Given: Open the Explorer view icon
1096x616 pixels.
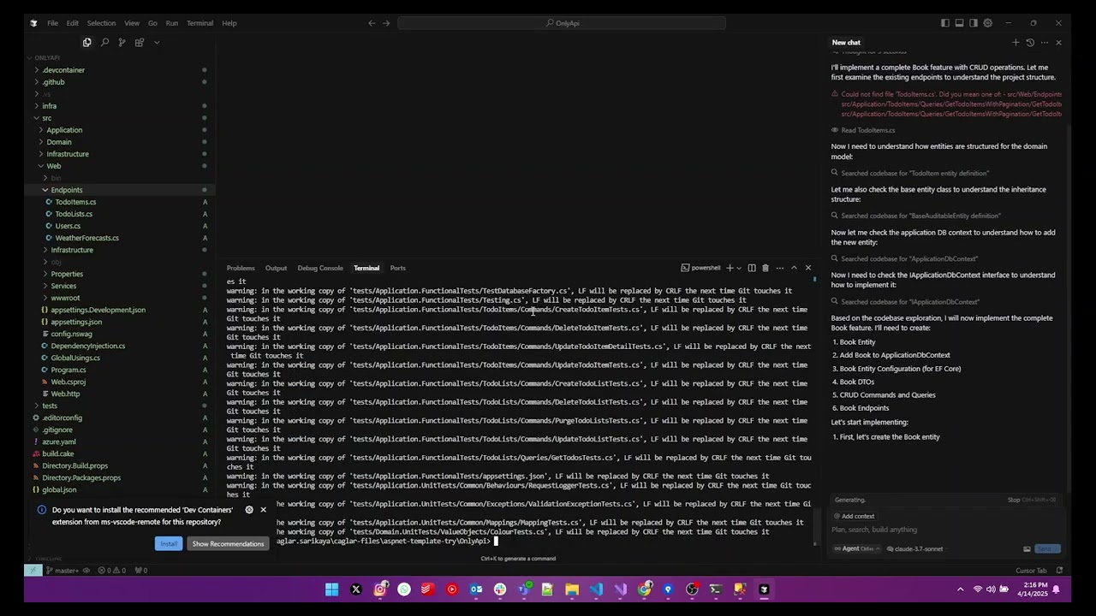Looking at the screenshot, I should 86,42.
